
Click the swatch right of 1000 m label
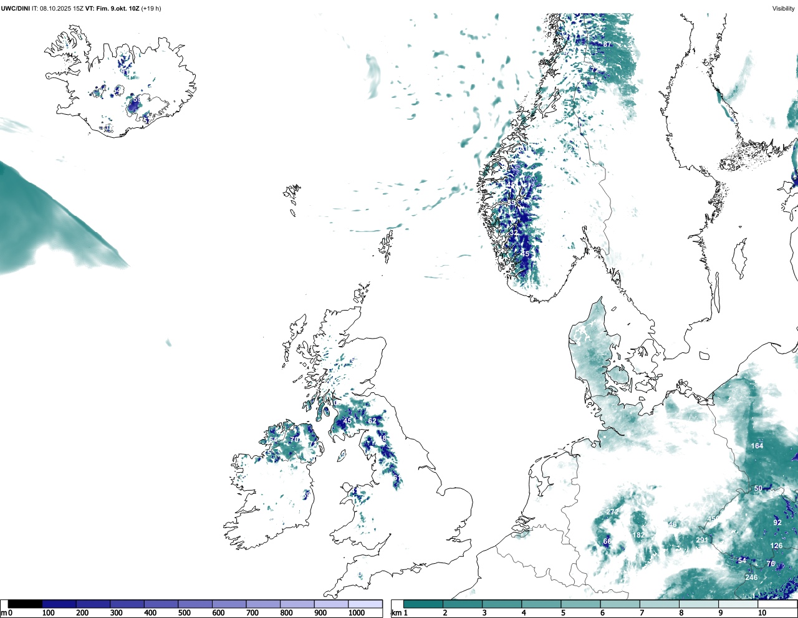(x=365, y=604)
